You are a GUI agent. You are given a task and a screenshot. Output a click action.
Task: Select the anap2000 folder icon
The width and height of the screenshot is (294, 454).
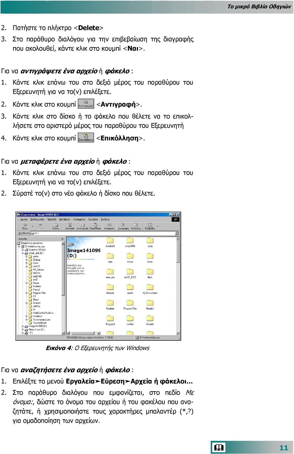(x=130, y=240)
